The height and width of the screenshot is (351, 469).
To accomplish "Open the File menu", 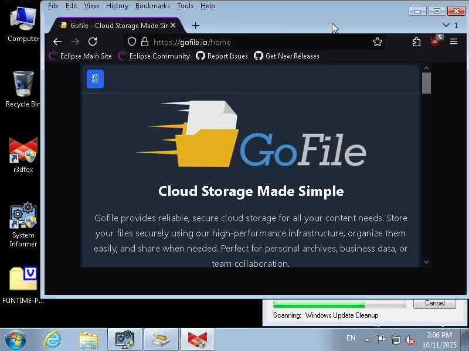I will (53, 6).
